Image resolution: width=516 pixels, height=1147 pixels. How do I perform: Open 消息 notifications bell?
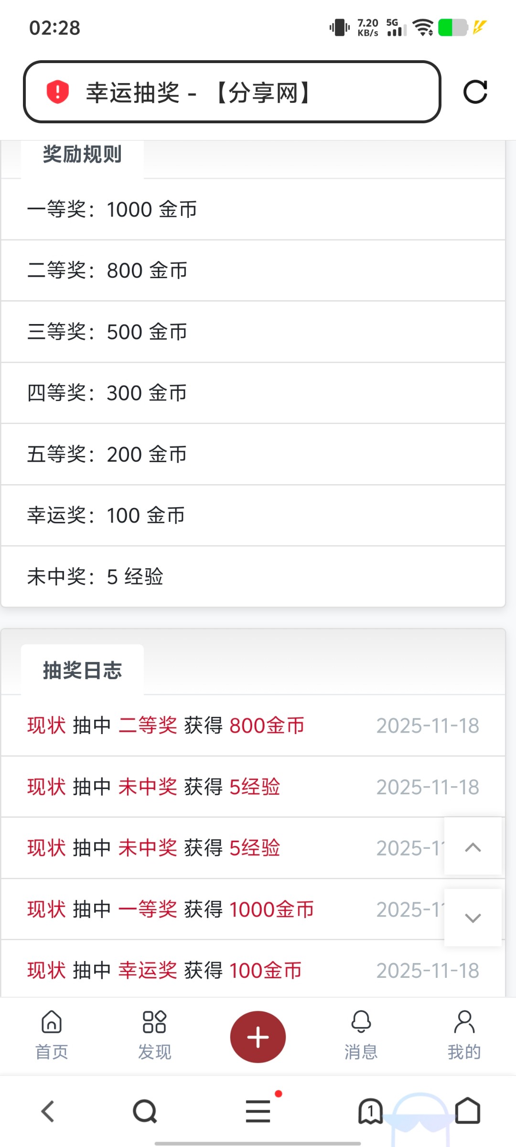pos(361,1035)
